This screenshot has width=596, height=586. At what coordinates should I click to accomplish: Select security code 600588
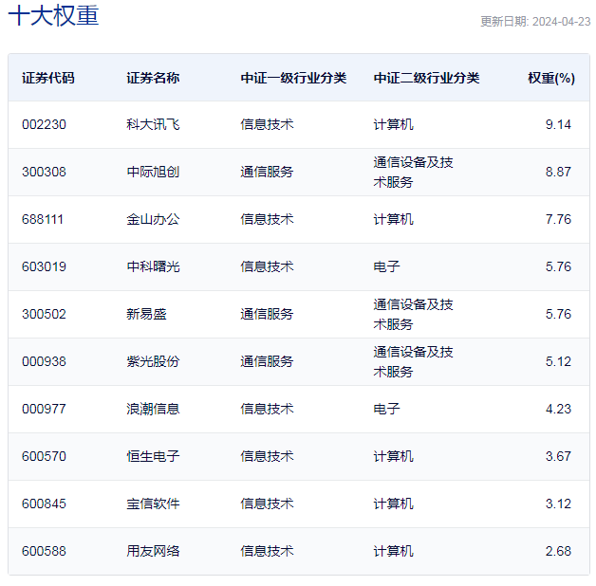44,551
